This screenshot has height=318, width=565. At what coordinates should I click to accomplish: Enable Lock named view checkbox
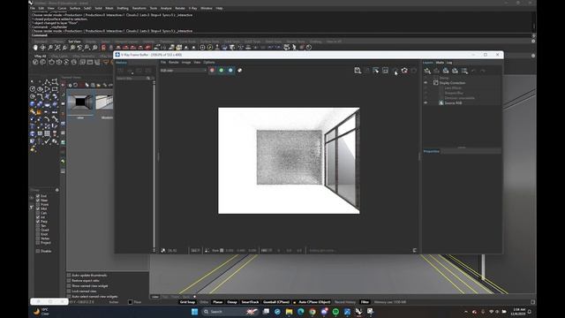point(69,291)
